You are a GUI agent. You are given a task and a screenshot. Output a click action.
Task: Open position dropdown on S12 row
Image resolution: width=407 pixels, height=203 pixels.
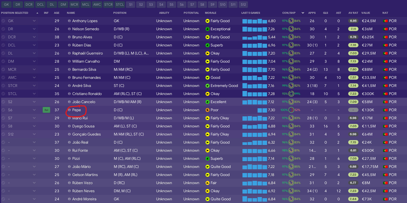pos(34,134)
